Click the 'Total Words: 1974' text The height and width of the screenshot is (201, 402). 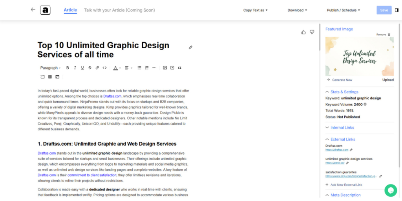340,111
